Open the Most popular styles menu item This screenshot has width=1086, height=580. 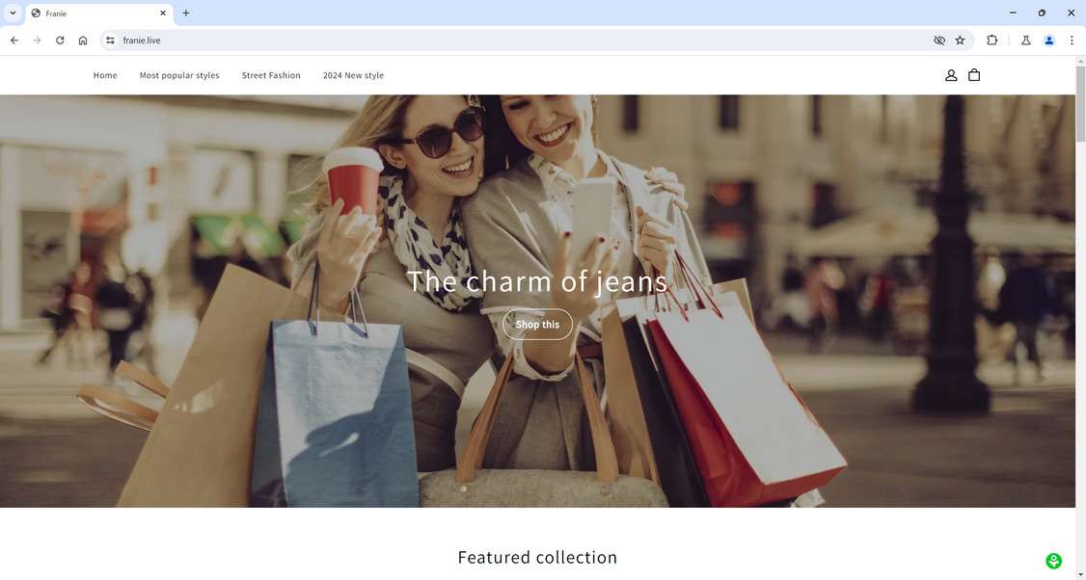(x=179, y=75)
